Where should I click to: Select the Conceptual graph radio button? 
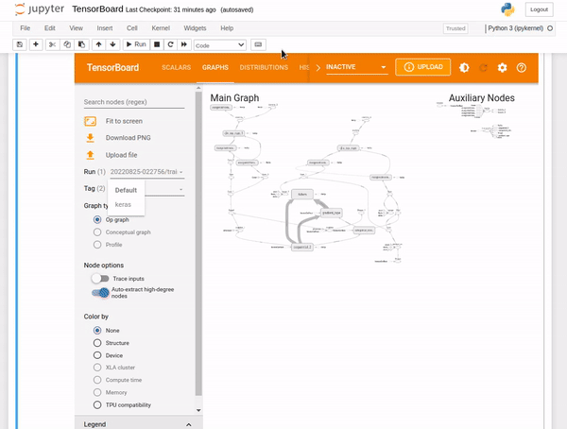[97, 232]
